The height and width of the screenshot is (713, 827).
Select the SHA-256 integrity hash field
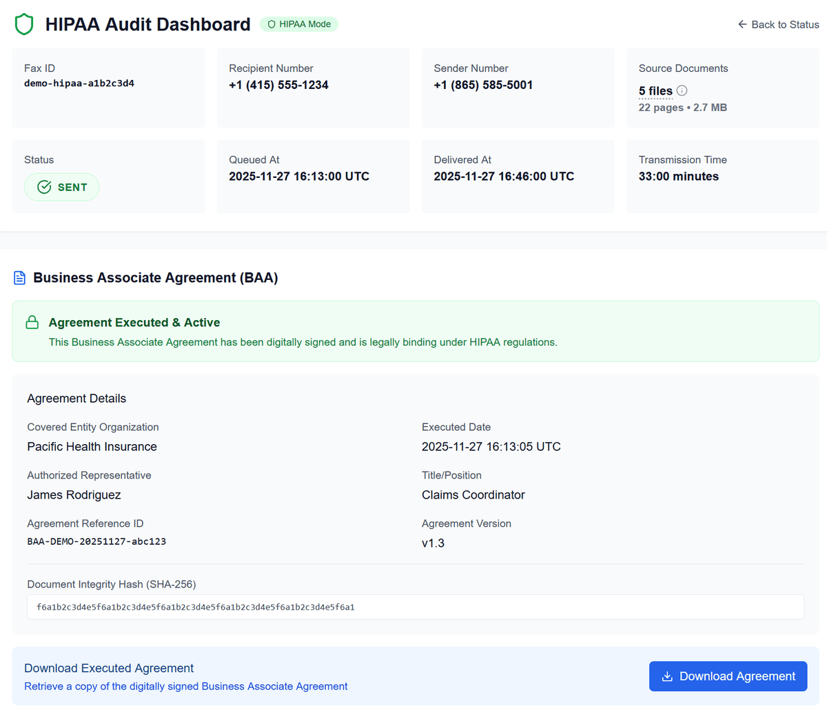click(x=415, y=607)
